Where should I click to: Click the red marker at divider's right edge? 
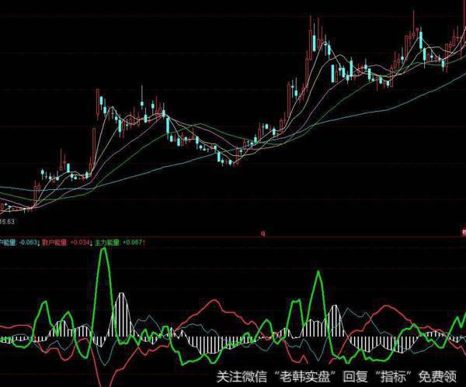463,231
